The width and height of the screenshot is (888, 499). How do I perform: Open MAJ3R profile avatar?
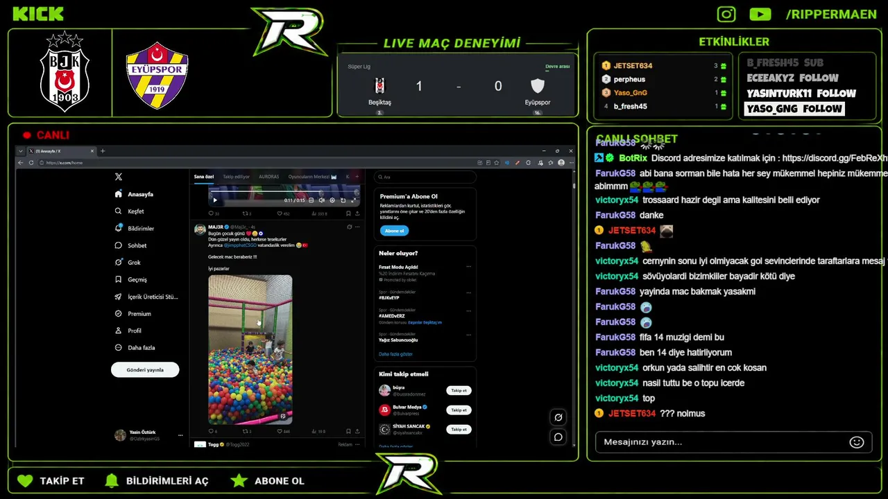(x=200, y=229)
